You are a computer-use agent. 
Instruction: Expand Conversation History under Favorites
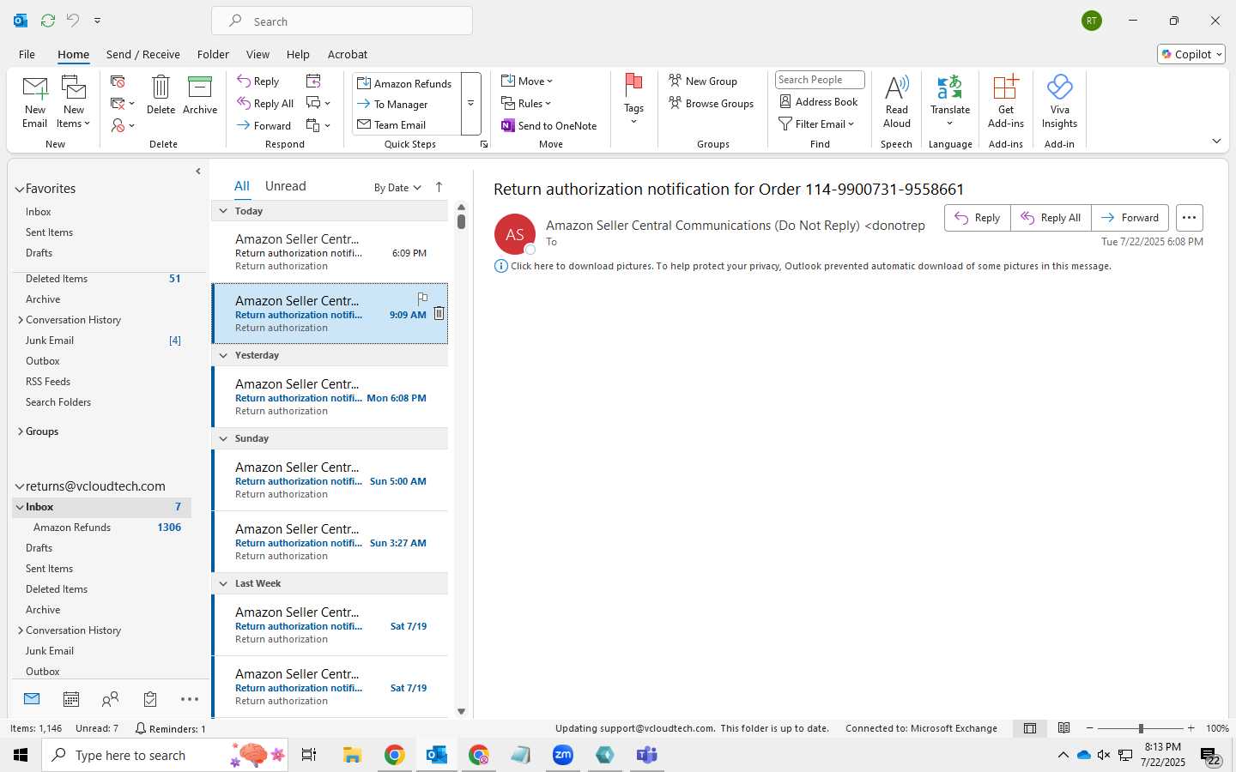point(20,320)
